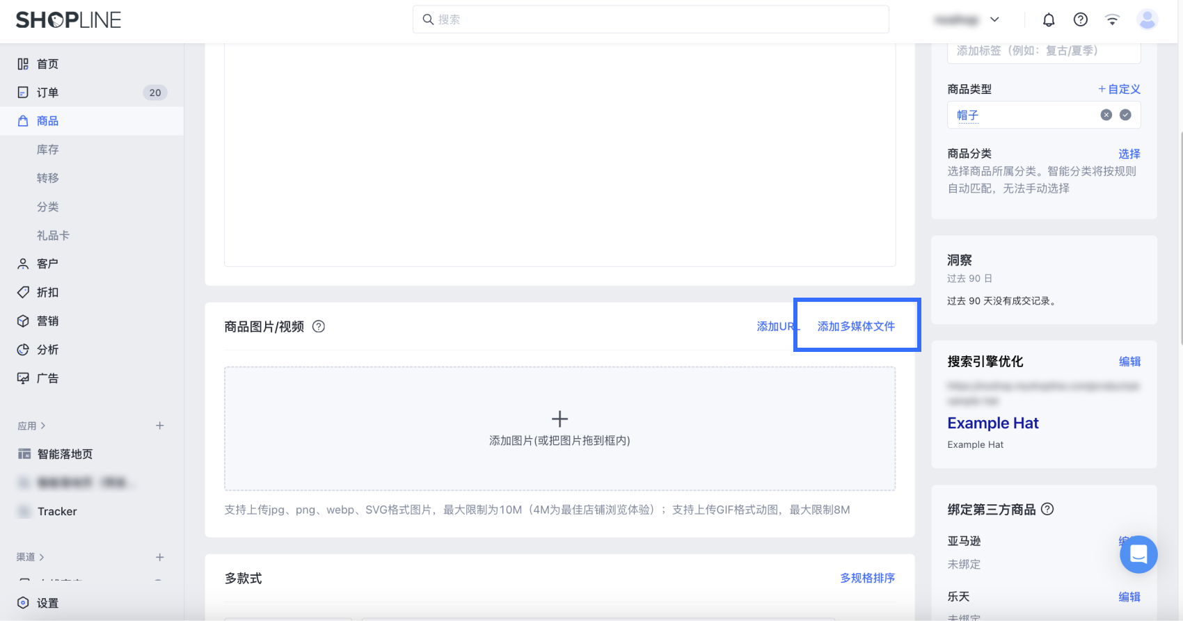Click info icon next to 绑定第三方商品
1183x621 pixels.
pos(1047,509)
